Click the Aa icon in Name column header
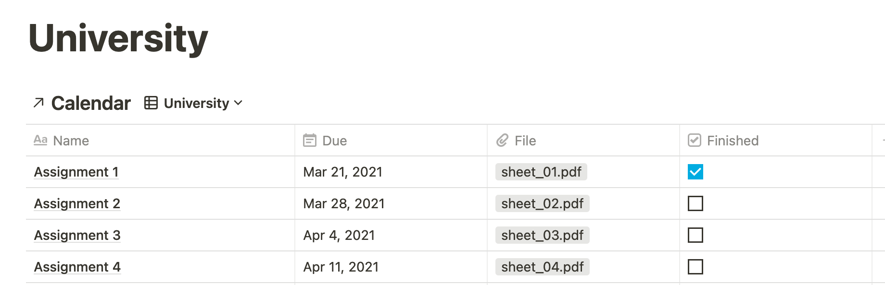This screenshot has height=285, width=885. (40, 140)
